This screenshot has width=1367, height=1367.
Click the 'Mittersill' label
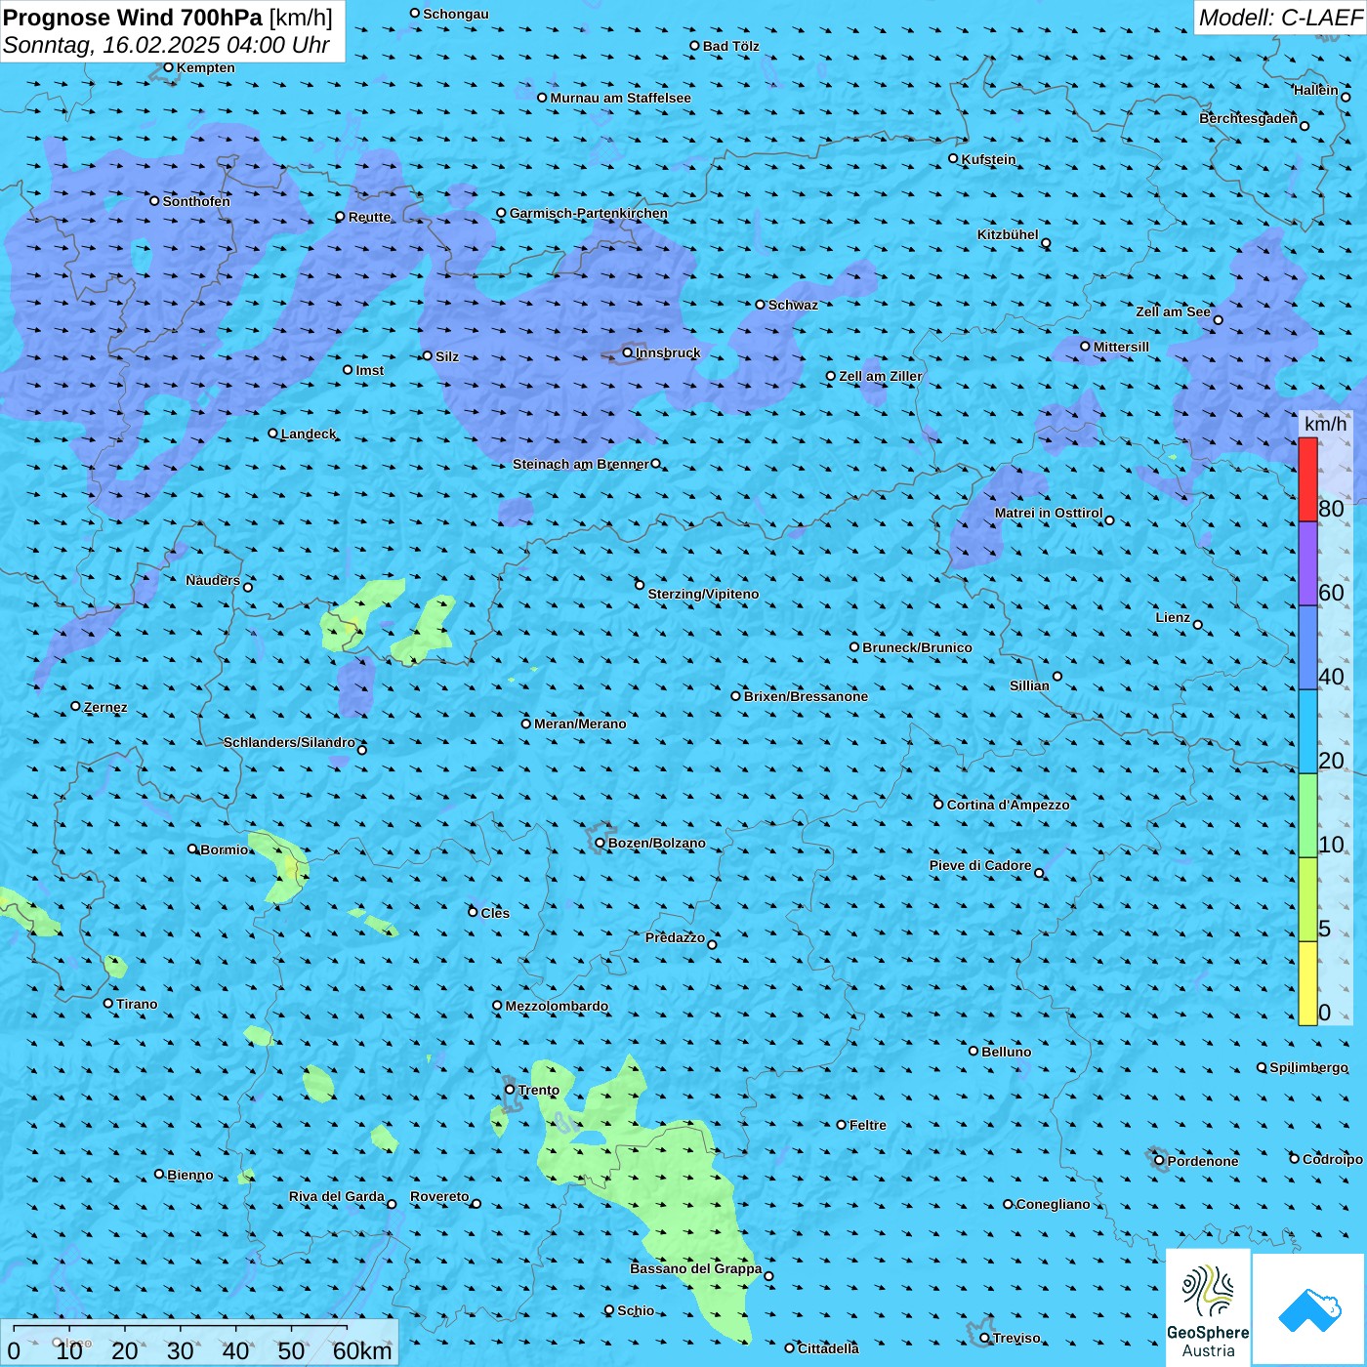[1121, 347]
